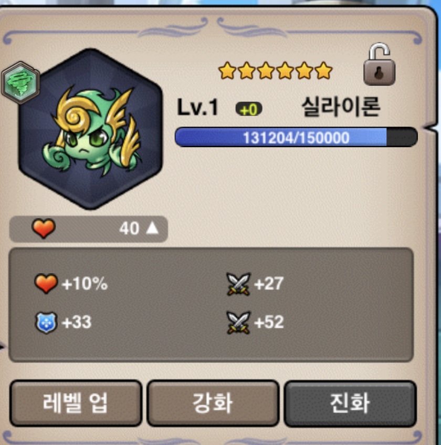Click the heart icon with +10%

pyautogui.click(x=46, y=283)
